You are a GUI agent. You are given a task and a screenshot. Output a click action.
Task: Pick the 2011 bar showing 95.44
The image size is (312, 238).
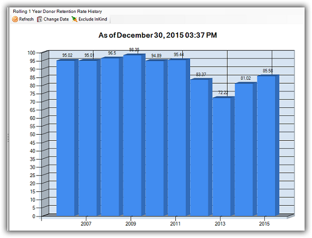point(177,138)
